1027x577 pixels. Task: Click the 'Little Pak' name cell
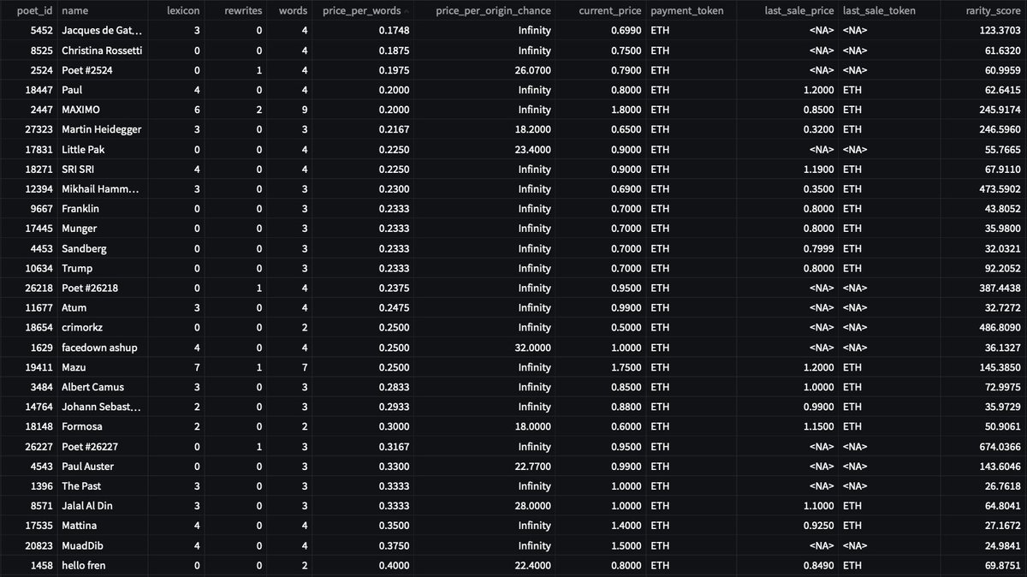(x=103, y=149)
